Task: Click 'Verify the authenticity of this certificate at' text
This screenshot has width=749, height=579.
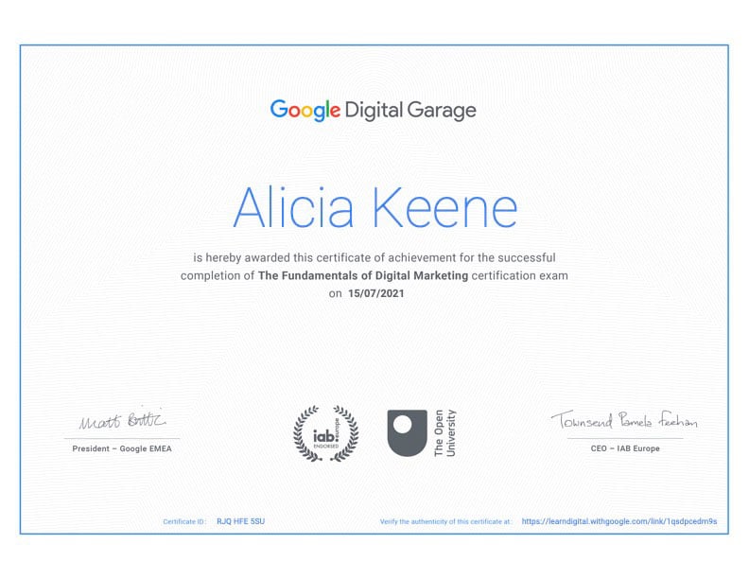Action: pyautogui.click(x=444, y=521)
